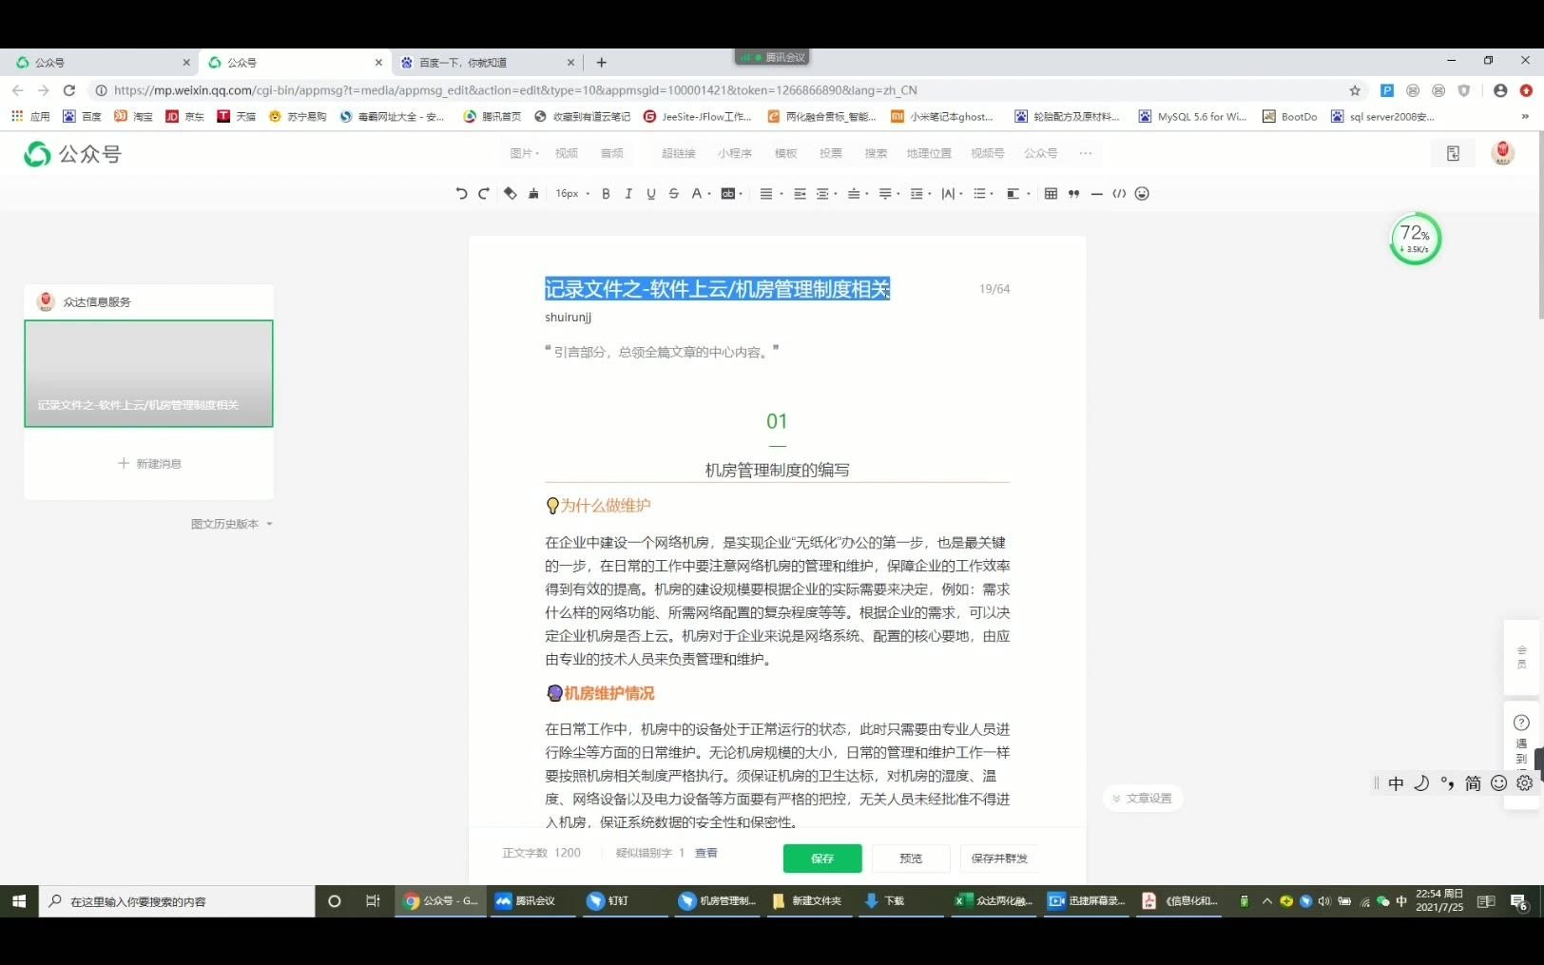Open 钉钉 in the taskbar
This screenshot has width=1544, height=965.
tap(625, 901)
